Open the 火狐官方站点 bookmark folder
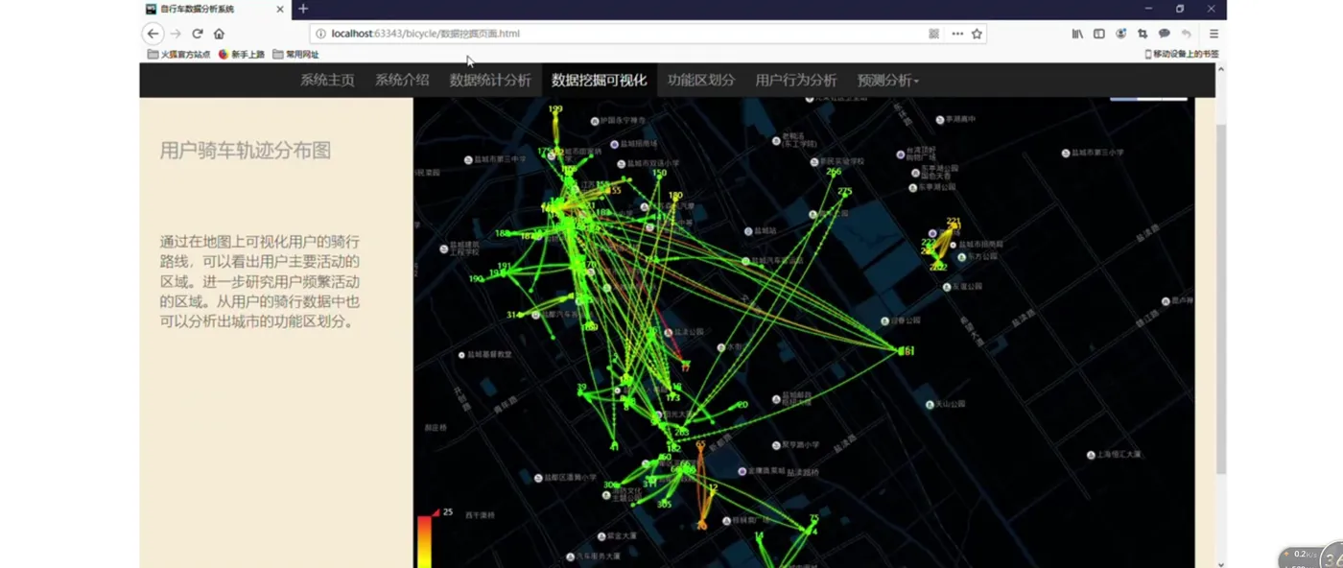The image size is (1343, 568). click(x=178, y=55)
